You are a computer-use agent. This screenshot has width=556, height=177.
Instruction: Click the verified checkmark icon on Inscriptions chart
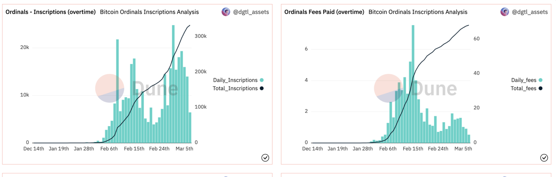(x=265, y=158)
